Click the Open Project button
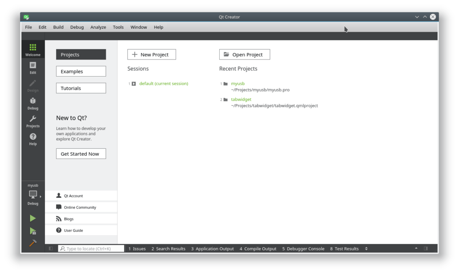The height and width of the screenshot is (274, 459). click(x=245, y=54)
